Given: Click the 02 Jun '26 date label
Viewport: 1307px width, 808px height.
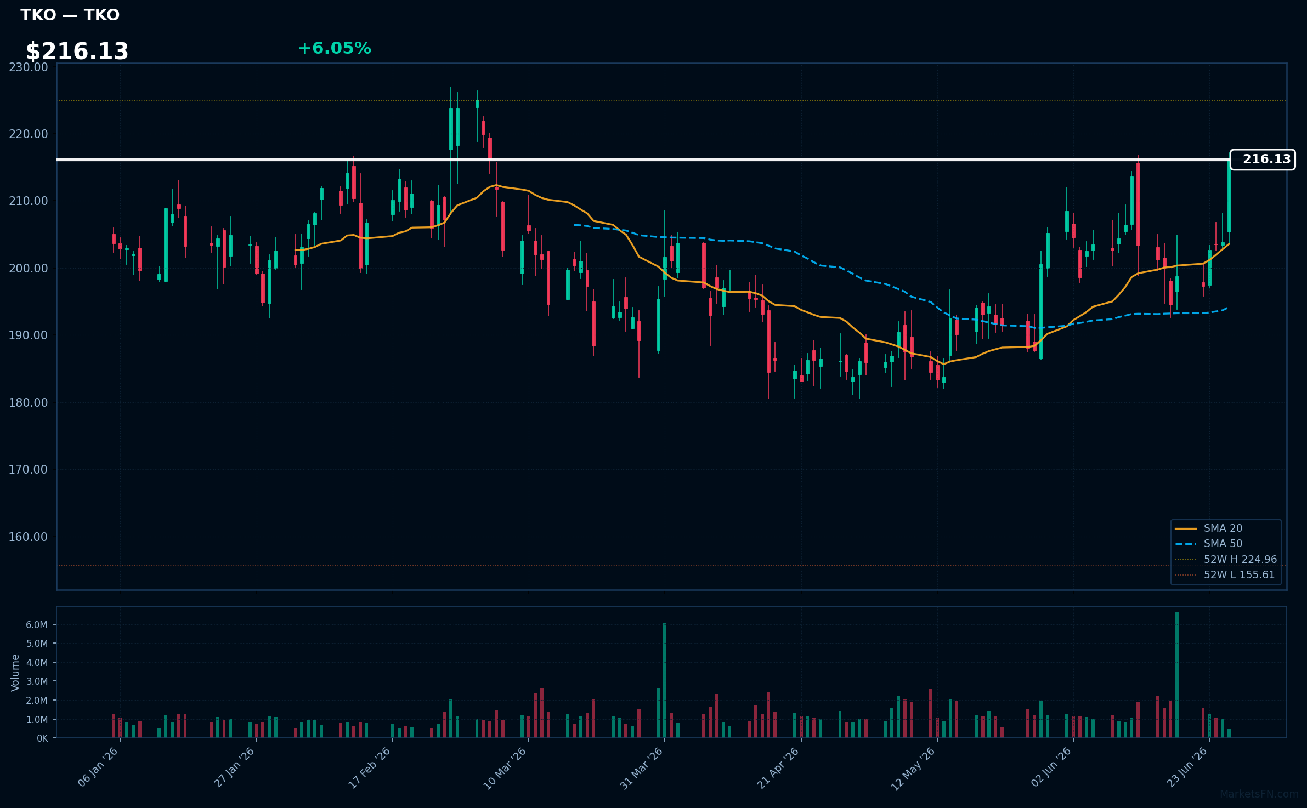Looking at the screenshot, I should click(1051, 767).
